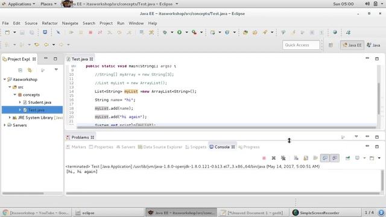Image resolution: width=386 pixels, height=217 pixels.
Task: Expand the Servers project node
Action: (4, 125)
